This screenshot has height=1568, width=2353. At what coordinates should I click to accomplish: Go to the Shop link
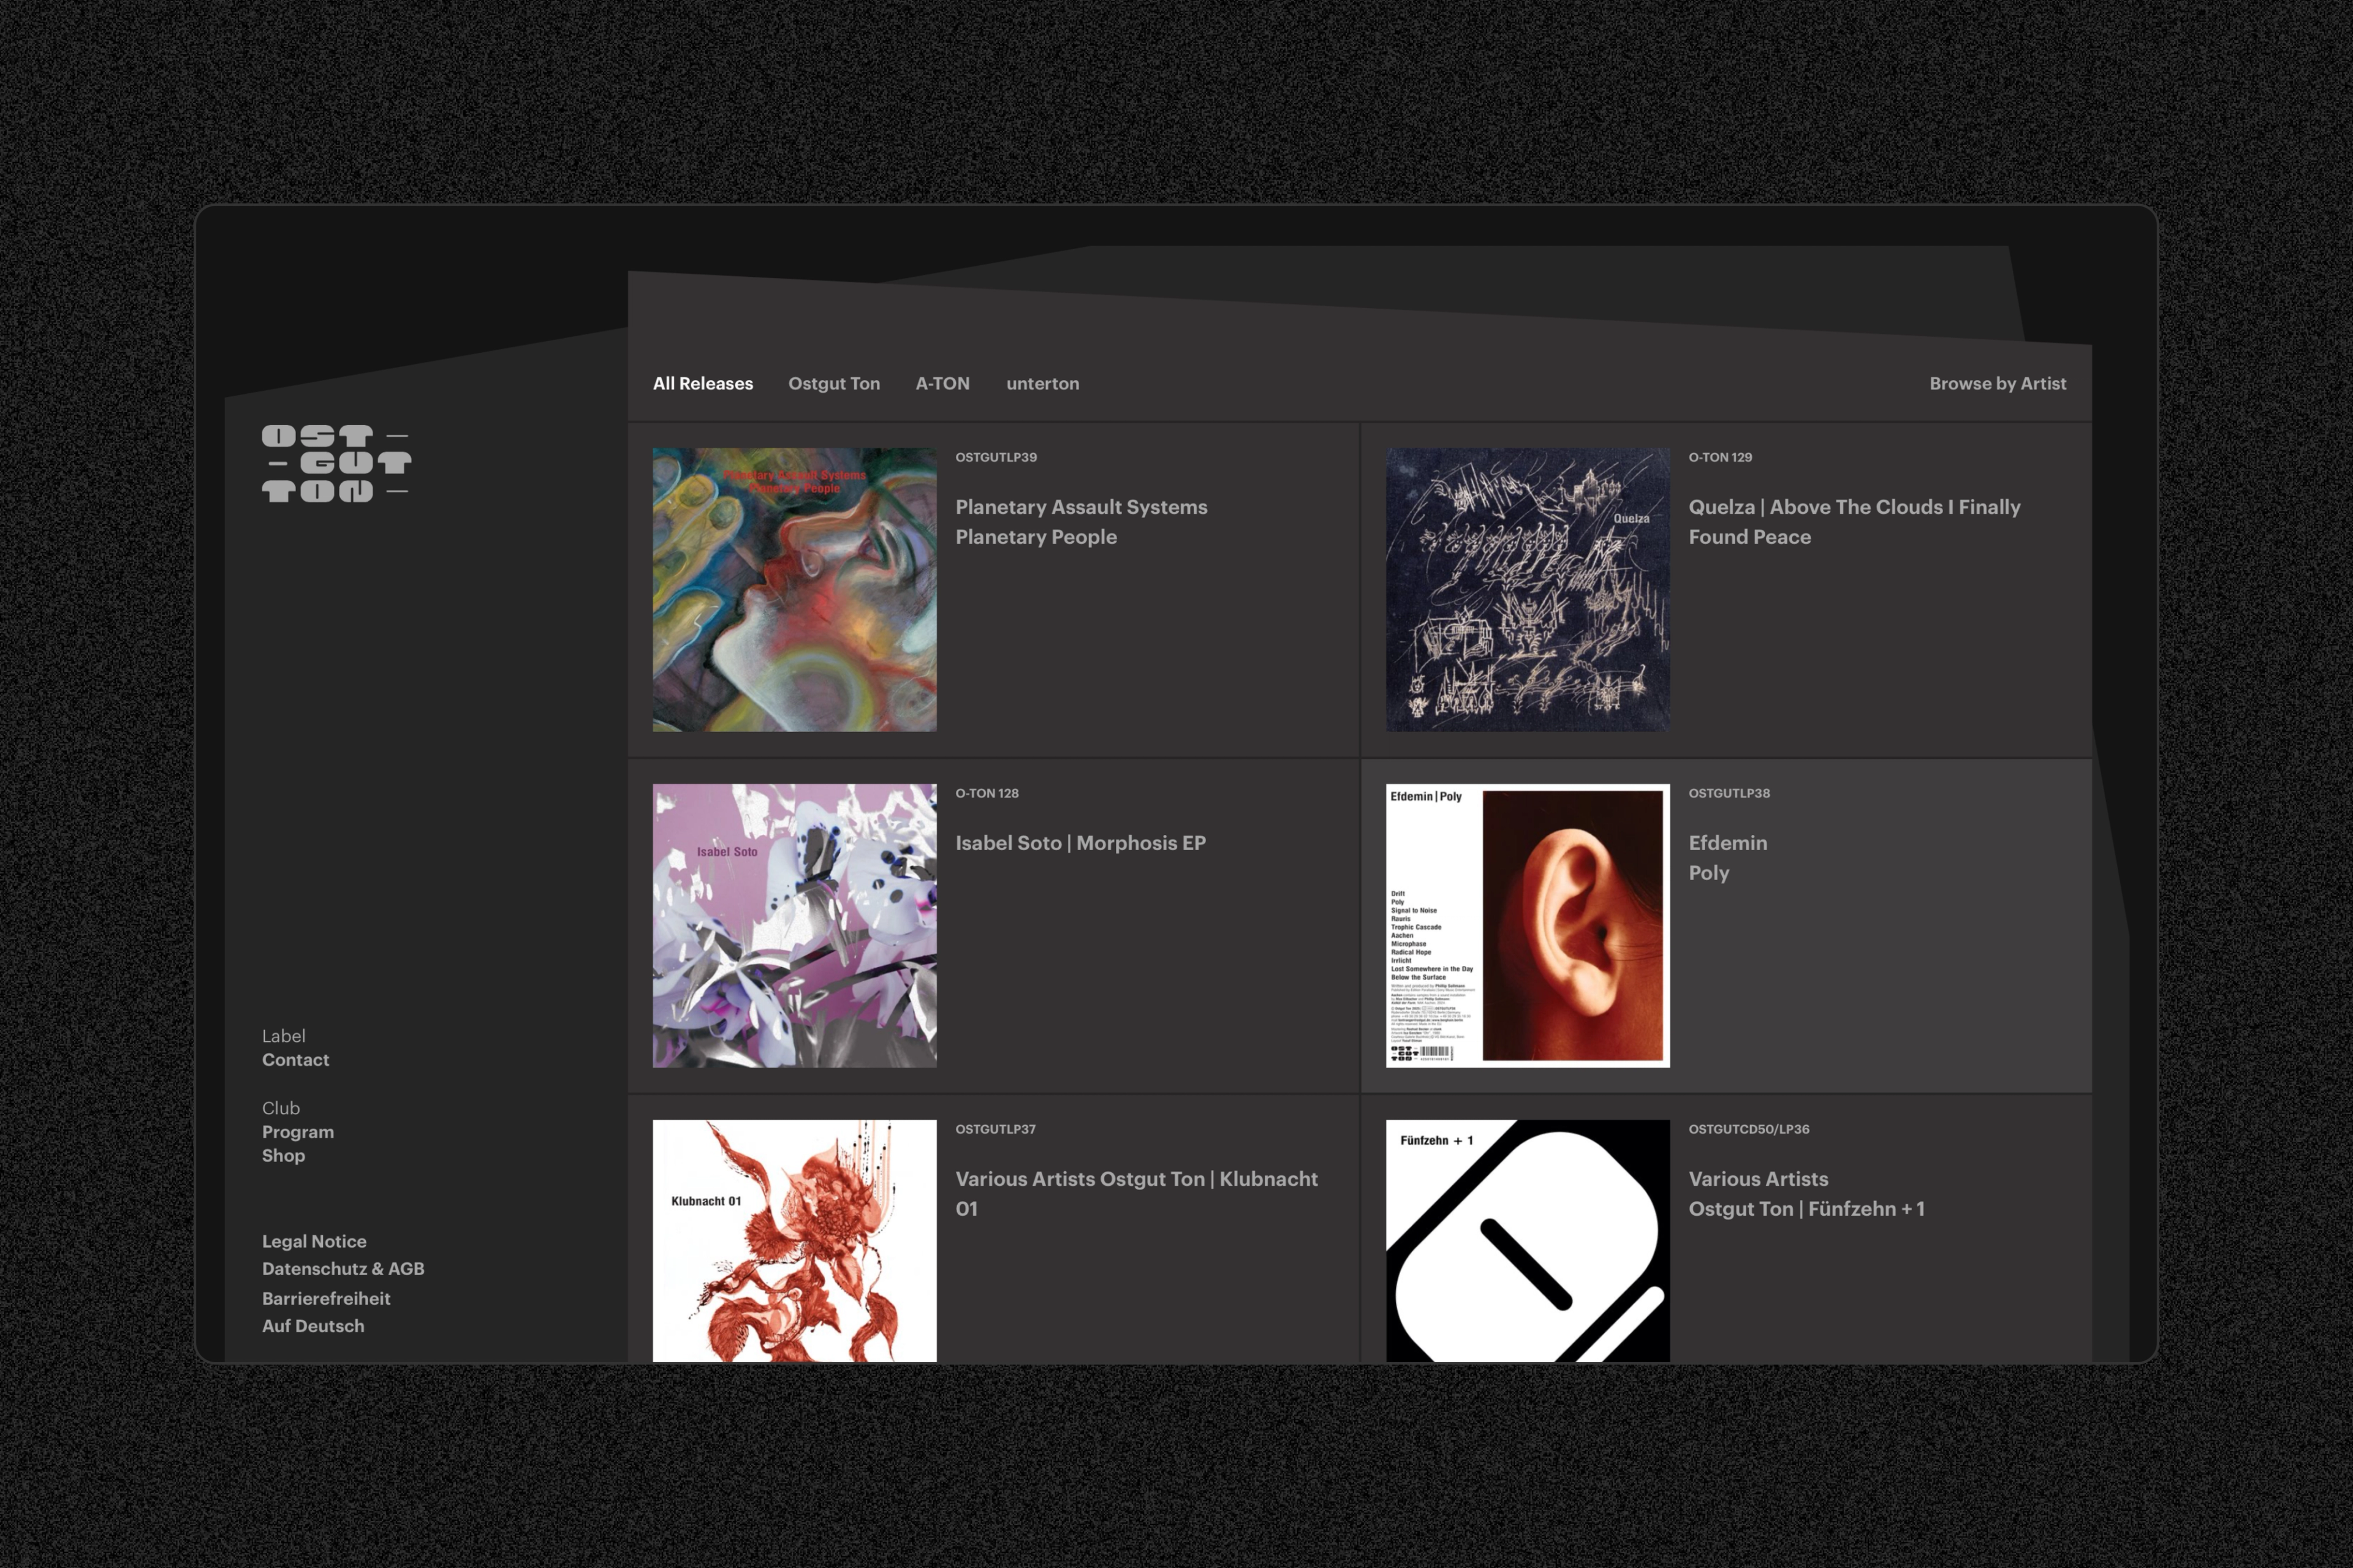(283, 1155)
